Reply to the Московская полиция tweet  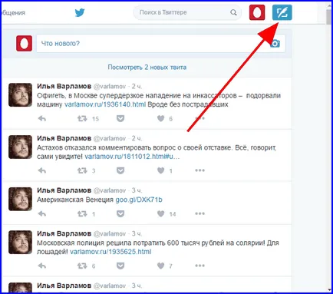(41, 266)
